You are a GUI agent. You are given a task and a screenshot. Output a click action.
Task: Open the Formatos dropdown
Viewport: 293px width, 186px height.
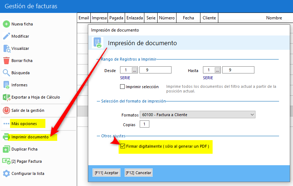click(198, 115)
